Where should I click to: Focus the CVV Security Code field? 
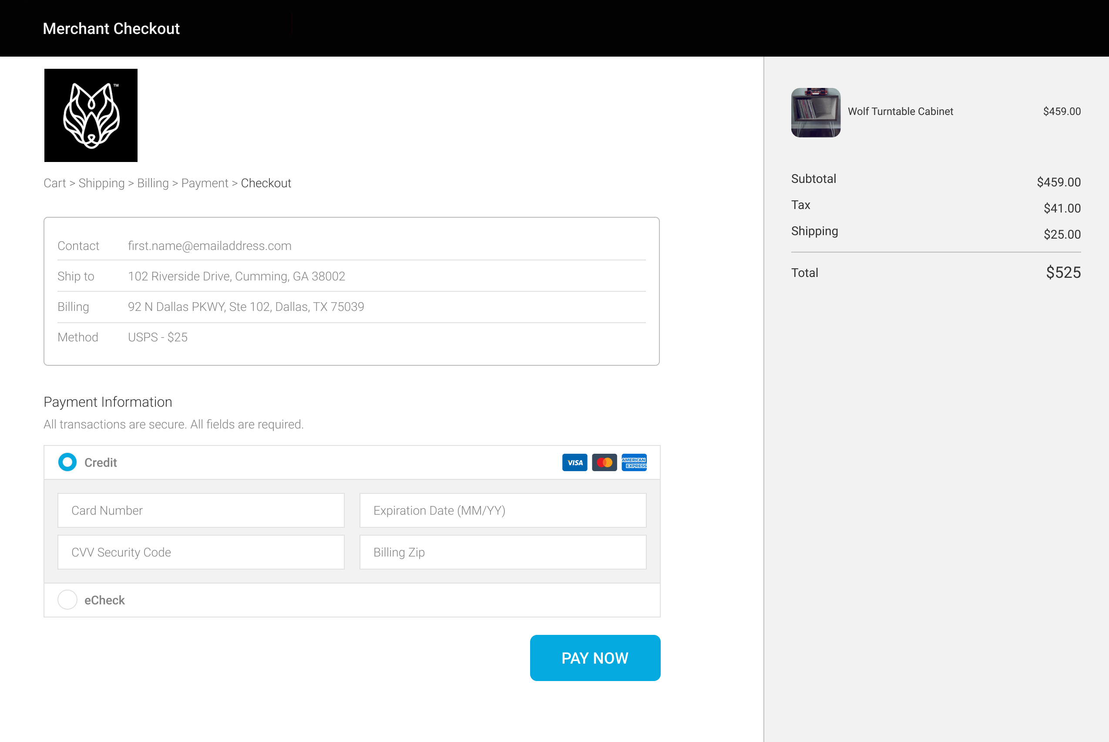click(201, 552)
